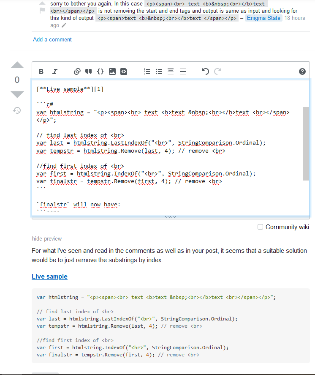Toggle italic formatting in editor toolbar
Image resolution: width=315 pixels, height=375 pixels.
pyautogui.click(x=55, y=71)
